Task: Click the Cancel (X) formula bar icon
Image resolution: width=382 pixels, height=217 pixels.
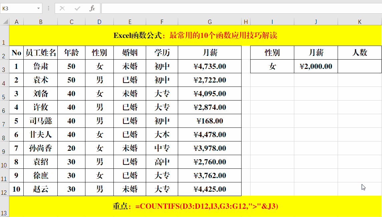Action: click(62, 9)
